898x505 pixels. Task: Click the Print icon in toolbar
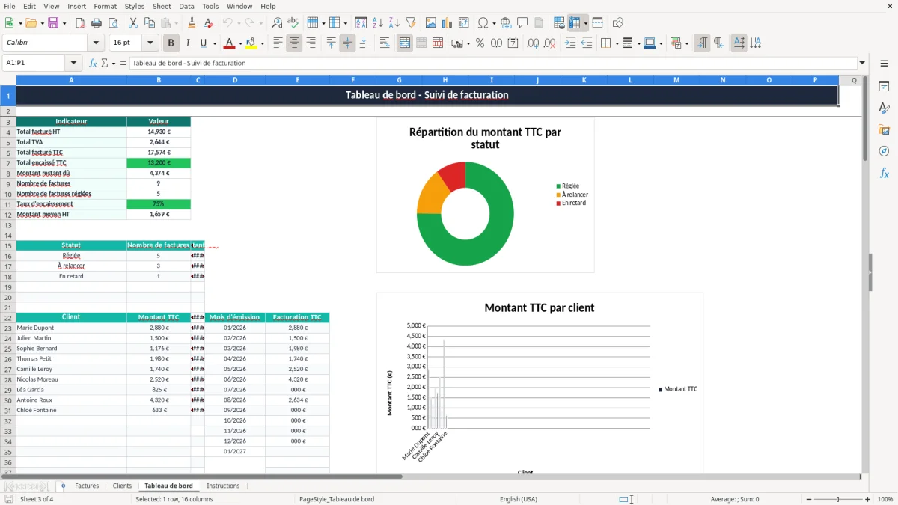[97, 23]
